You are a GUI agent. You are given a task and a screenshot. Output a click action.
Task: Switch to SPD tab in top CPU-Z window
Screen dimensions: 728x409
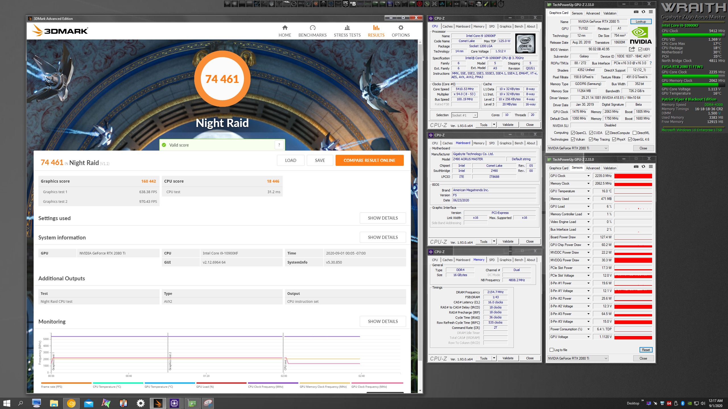[x=492, y=26]
